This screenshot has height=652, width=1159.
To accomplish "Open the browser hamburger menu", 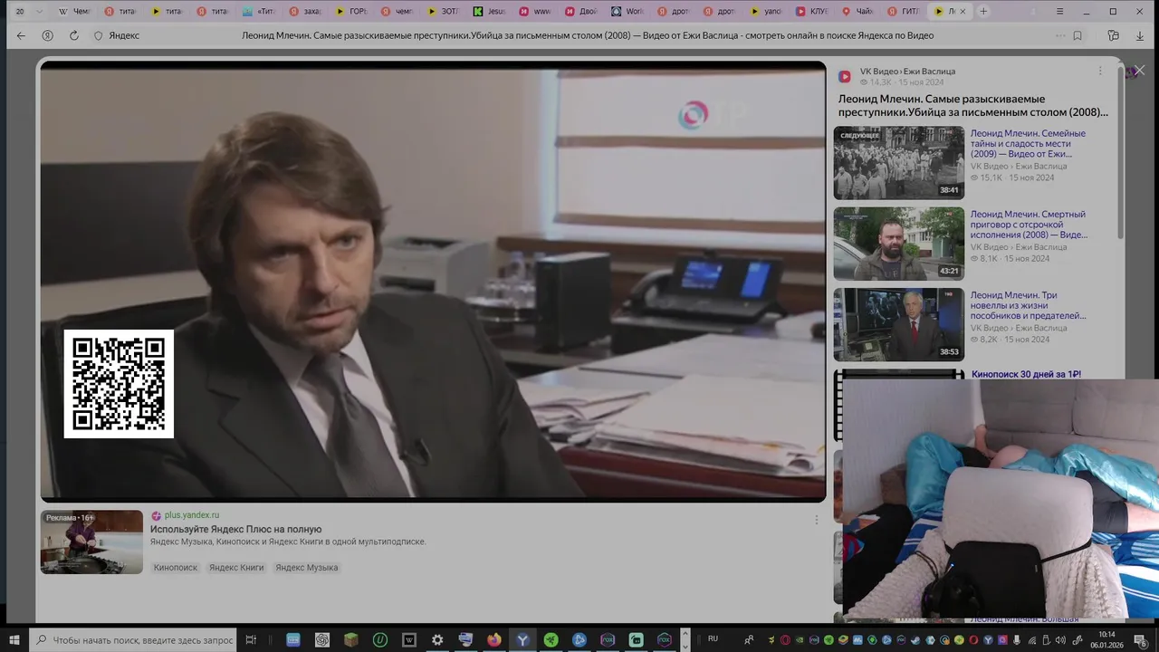I will (x=1060, y=12).
